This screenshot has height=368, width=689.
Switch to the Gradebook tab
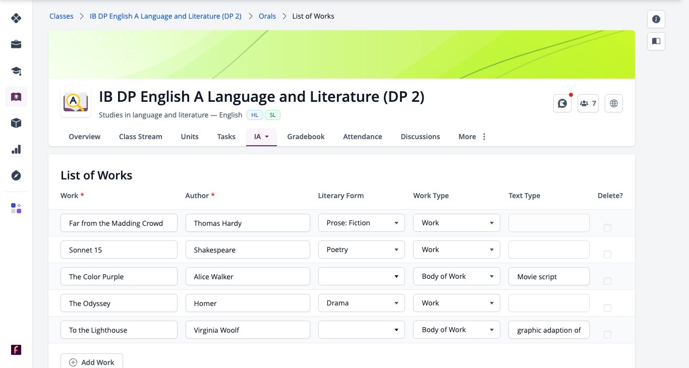click(x=306, y=137)
